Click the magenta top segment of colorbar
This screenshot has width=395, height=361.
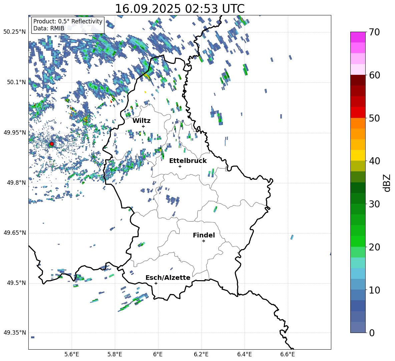pos(358,37)
